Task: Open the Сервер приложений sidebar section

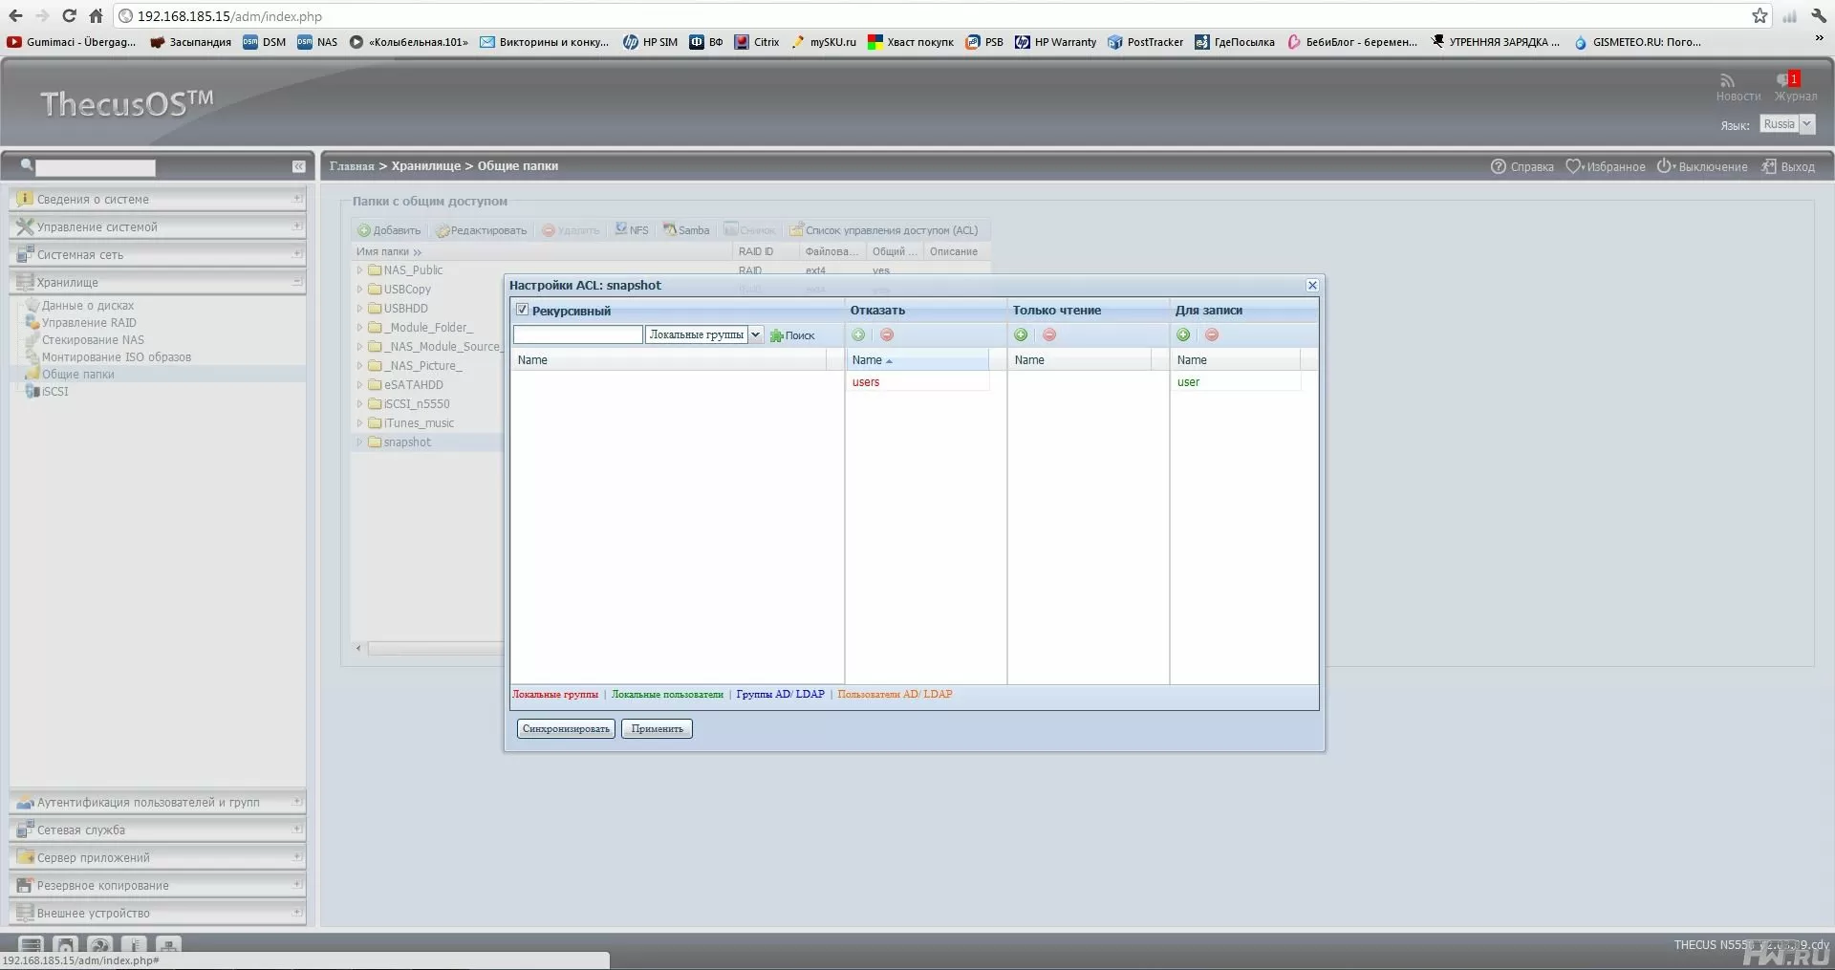Action: tap(158, 857)
